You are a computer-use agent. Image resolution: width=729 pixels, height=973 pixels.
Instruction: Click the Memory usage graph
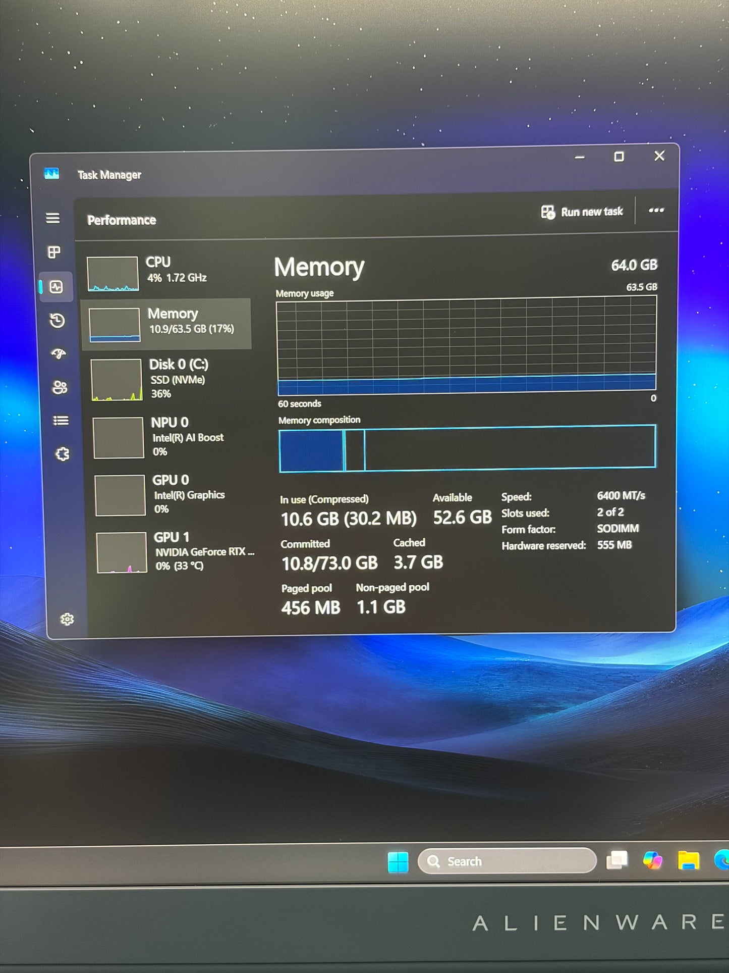(x=467, y=346)
